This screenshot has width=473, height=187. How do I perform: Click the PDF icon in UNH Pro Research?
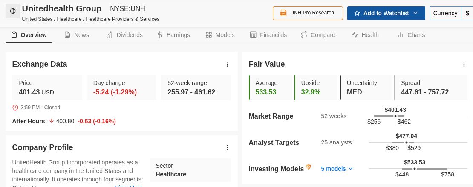coord(283,13)
